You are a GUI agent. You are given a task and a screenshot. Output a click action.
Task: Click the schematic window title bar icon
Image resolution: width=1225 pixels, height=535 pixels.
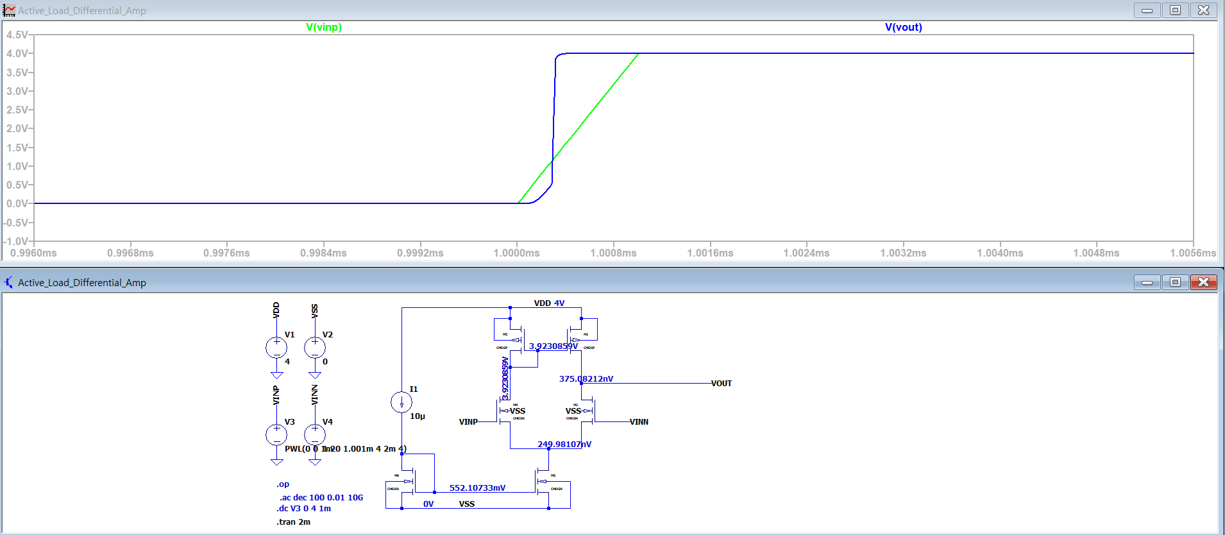pos(9,282)
